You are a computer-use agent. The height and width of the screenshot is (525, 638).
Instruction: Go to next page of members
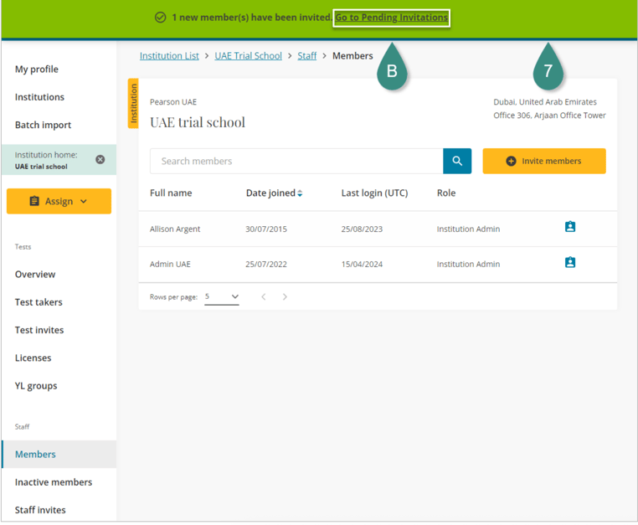point(285,297)
